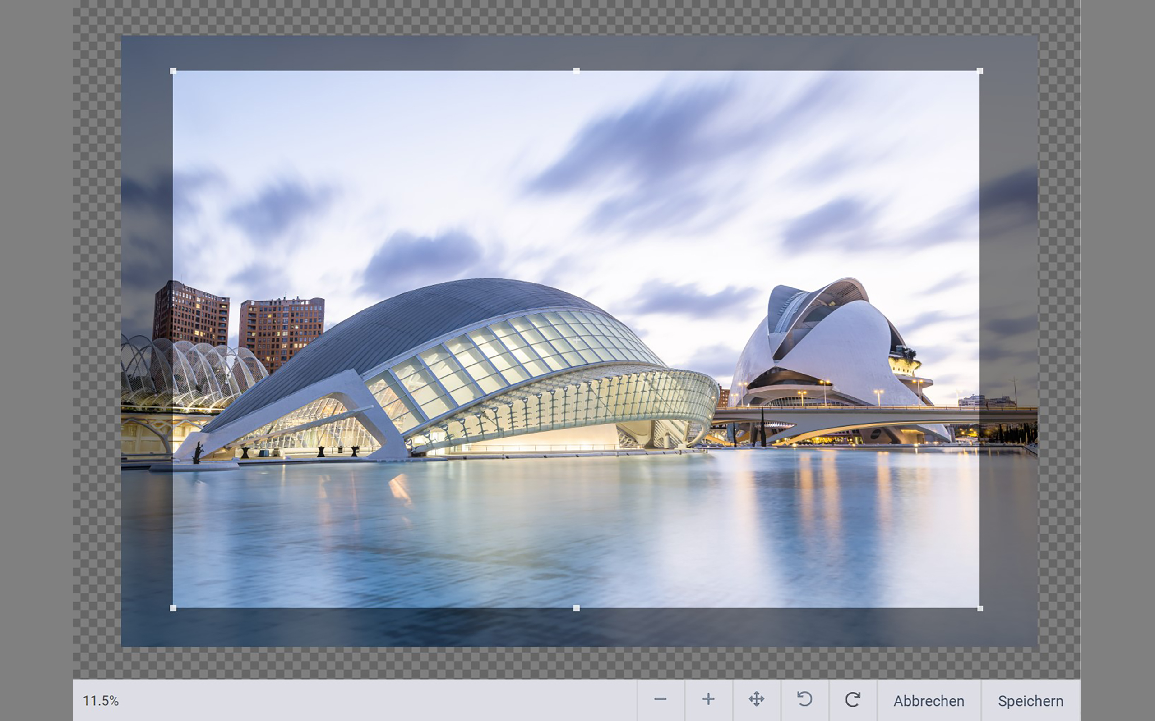1155x721 pixels.
Task: Activate the four-arrow move tool
Action: (757, 699)
